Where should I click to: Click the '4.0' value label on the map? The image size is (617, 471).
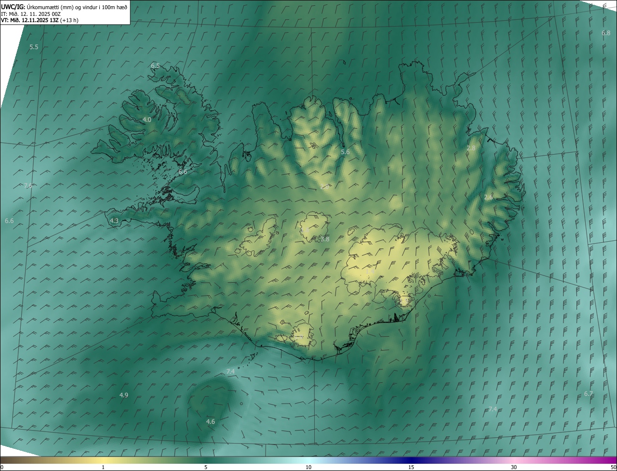[147, 119]
